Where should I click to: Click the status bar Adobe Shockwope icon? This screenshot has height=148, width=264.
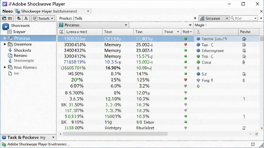[x=4, y=144]
